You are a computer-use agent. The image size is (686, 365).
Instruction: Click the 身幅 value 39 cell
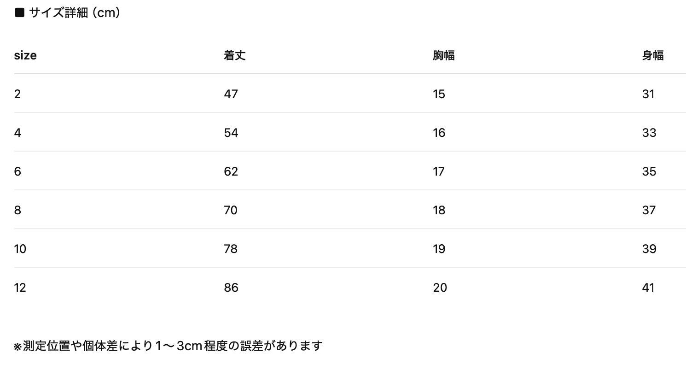pos(649,249)
